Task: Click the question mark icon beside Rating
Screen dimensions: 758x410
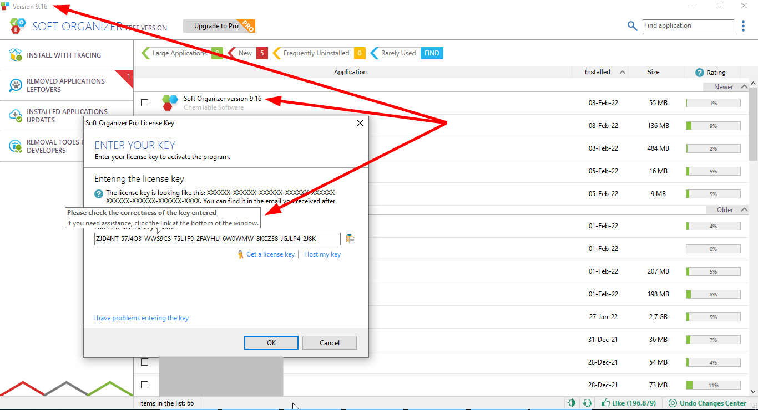Action: click(x=700, y=73)
